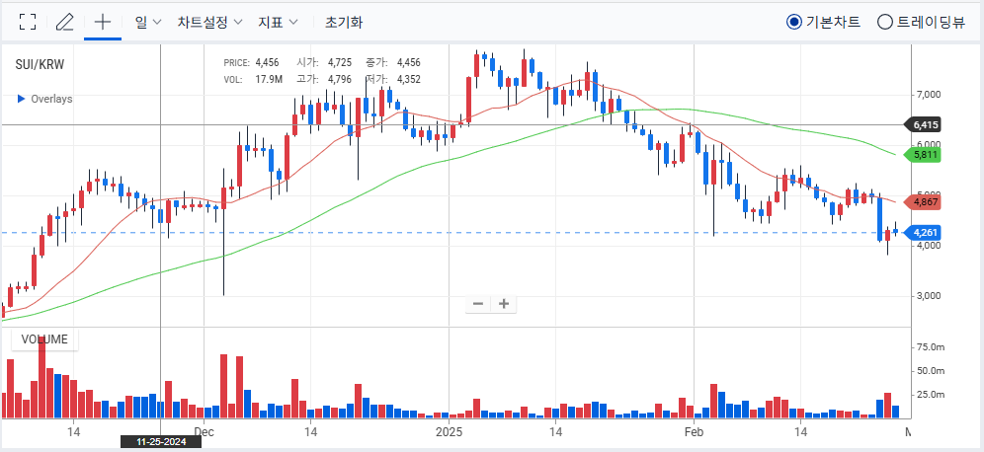This screenshot has width=984, height=452.
Task: Click the 25.0m volume axis label
Action: pos(931,395)
